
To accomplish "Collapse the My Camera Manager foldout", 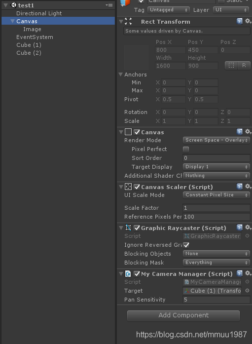I will pos(121,274).
